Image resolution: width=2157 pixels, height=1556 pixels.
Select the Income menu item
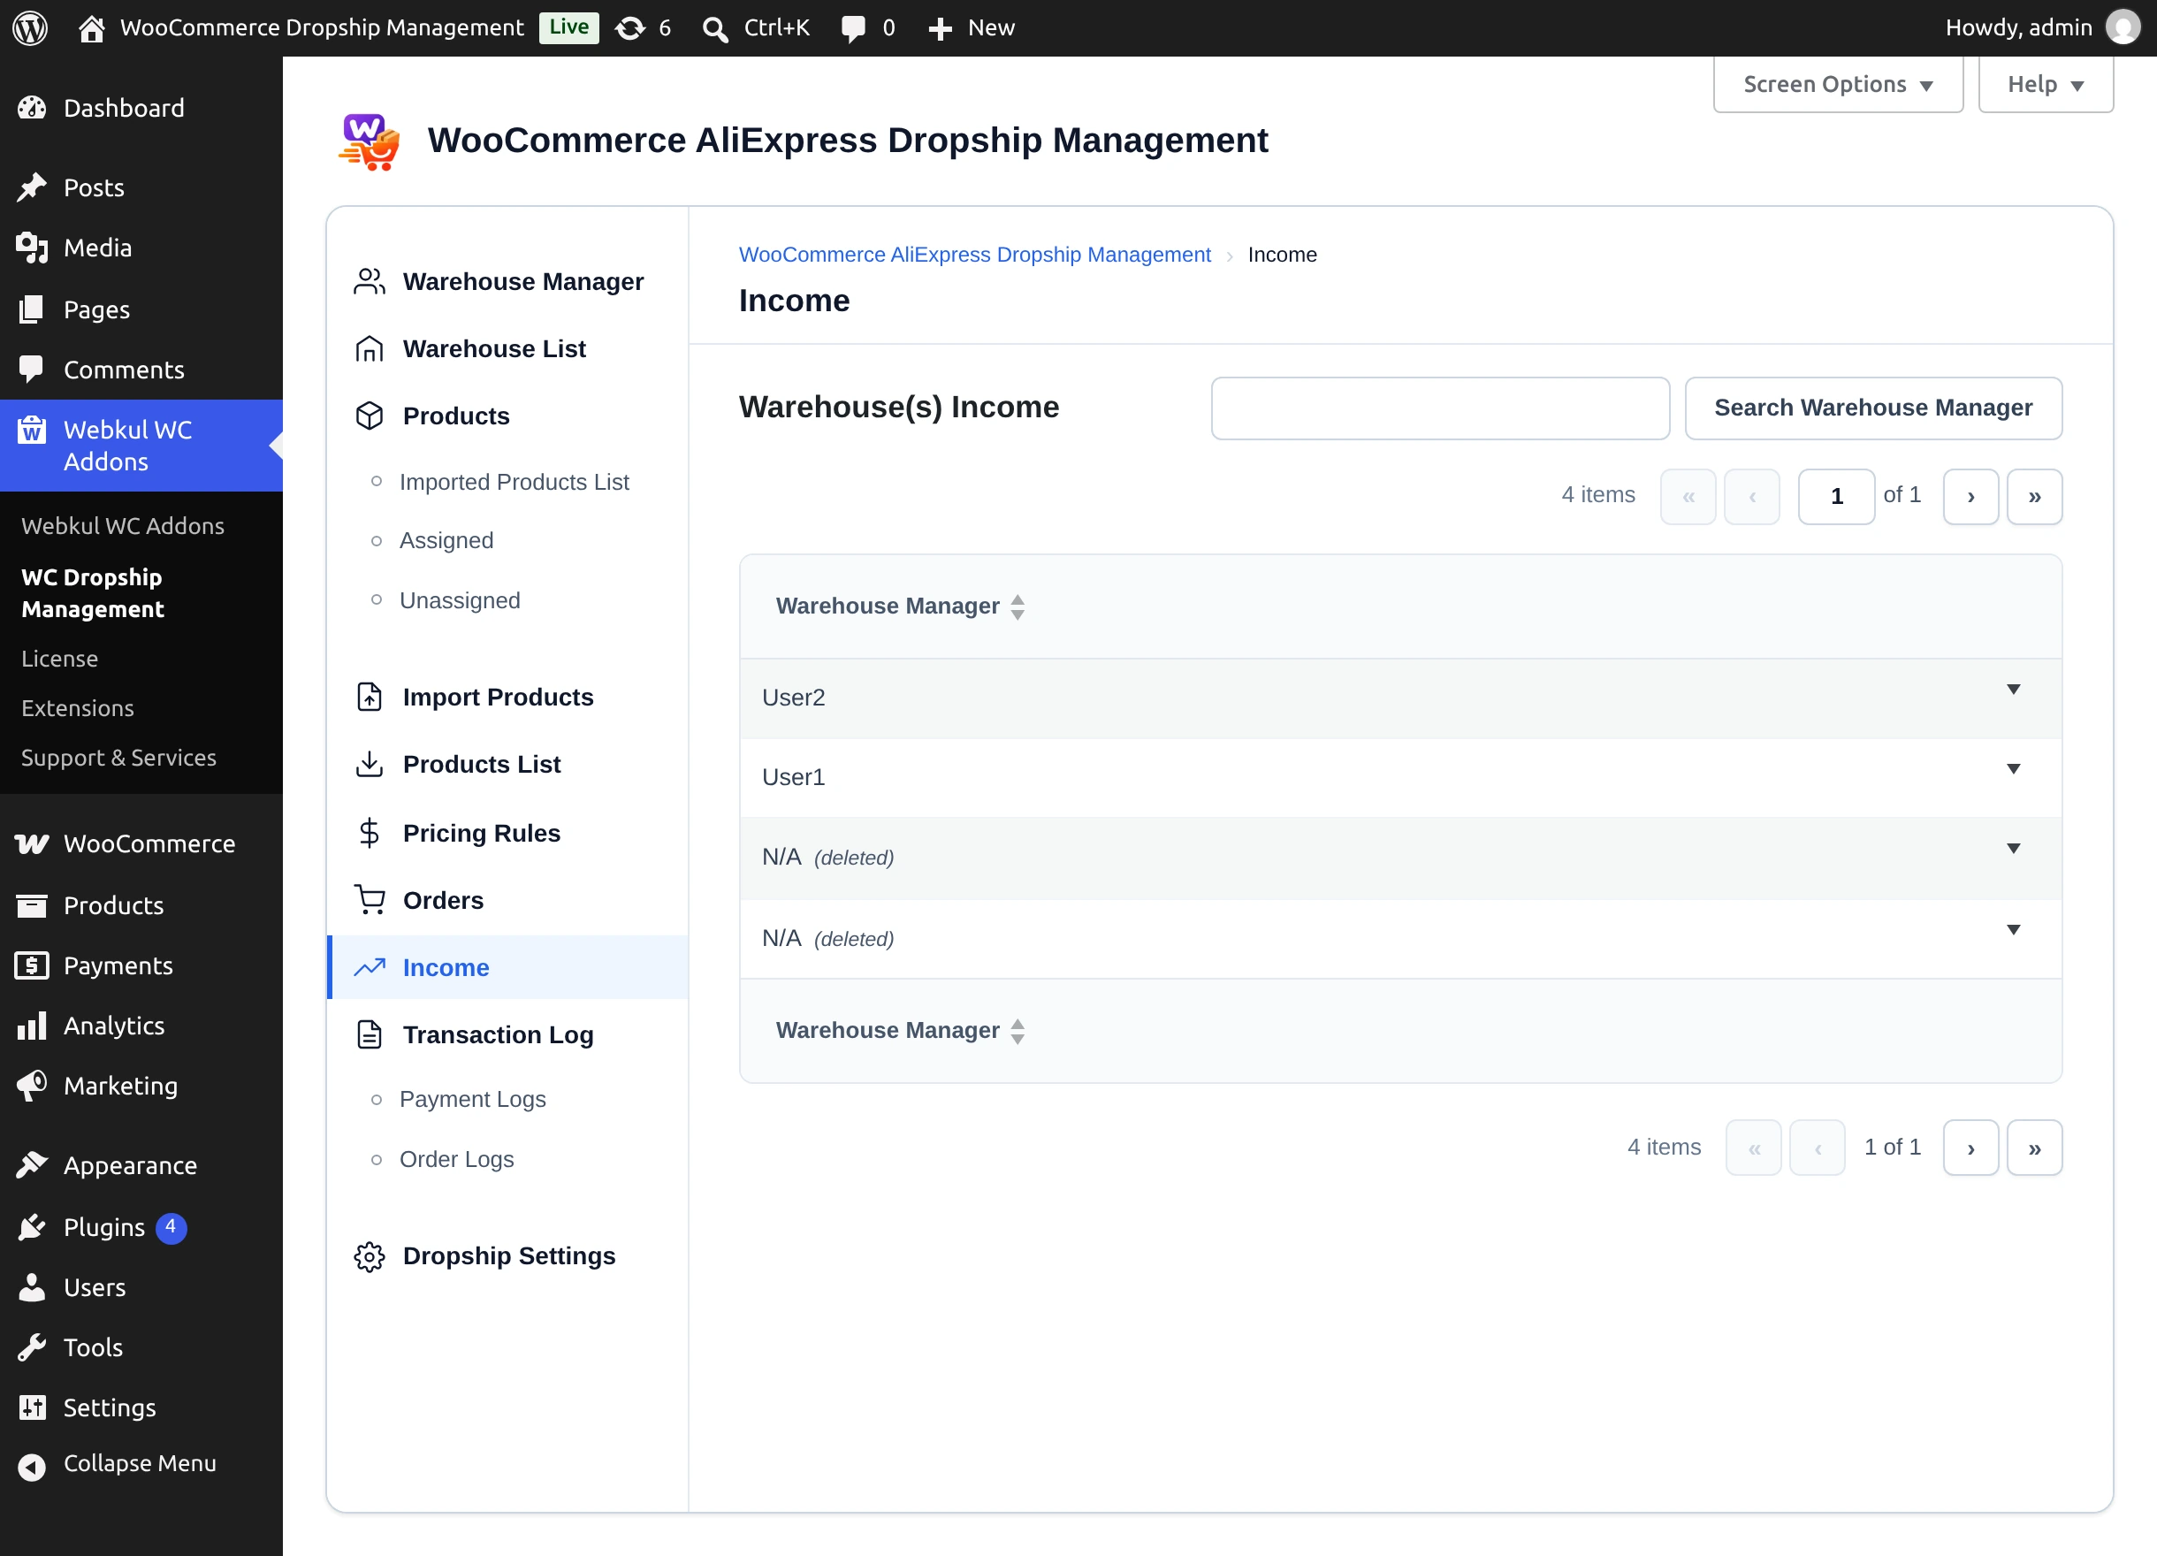point(507,967)
